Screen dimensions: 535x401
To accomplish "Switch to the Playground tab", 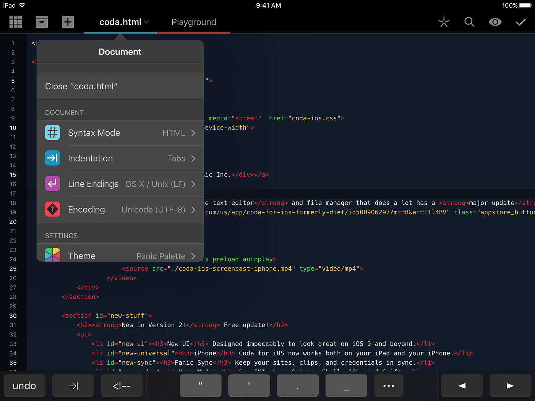I will [x=194, y=22].
